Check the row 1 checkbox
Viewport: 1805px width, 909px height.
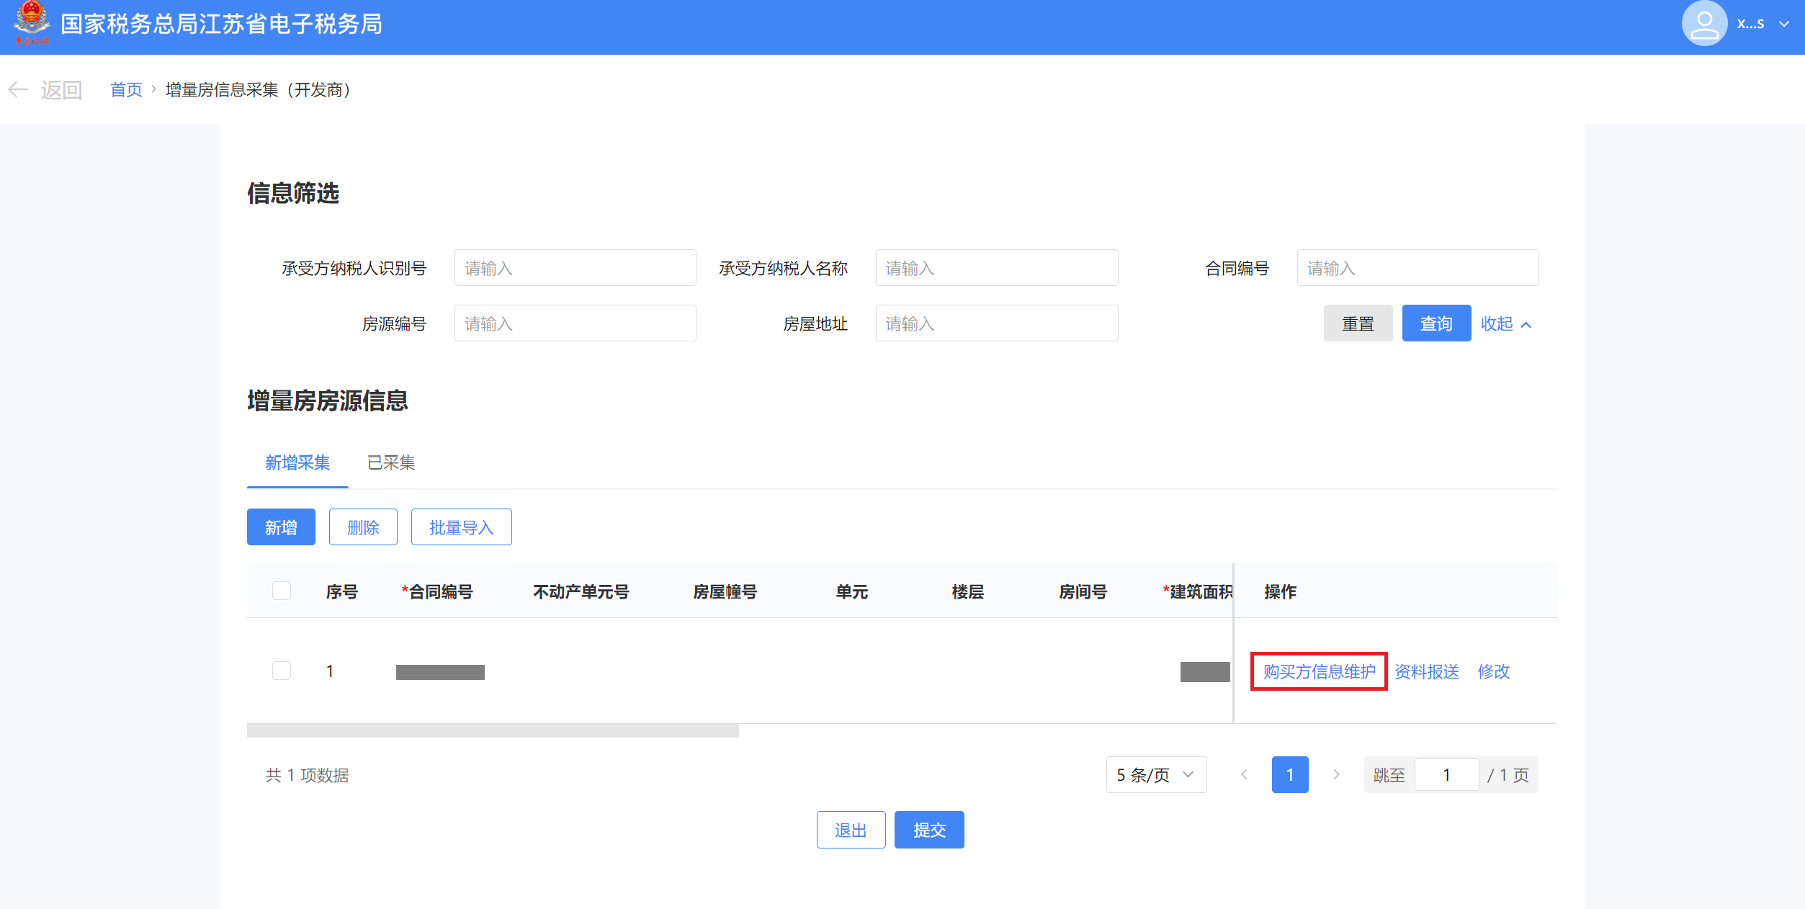(282, 671)
